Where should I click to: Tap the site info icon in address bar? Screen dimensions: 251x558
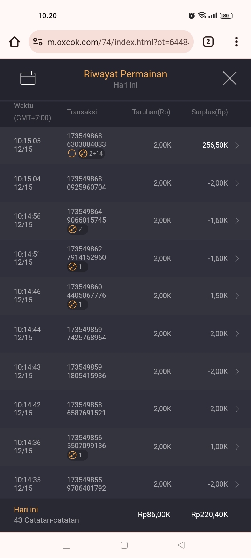(38, 42)
